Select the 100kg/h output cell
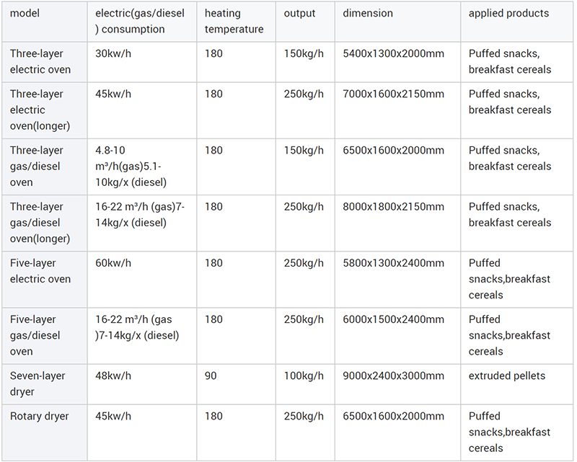Viewport: 577px width, 462px height. [x=305, y=384]
